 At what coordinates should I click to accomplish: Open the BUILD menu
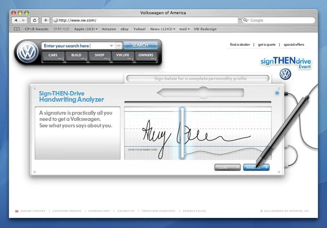(76, 56)
